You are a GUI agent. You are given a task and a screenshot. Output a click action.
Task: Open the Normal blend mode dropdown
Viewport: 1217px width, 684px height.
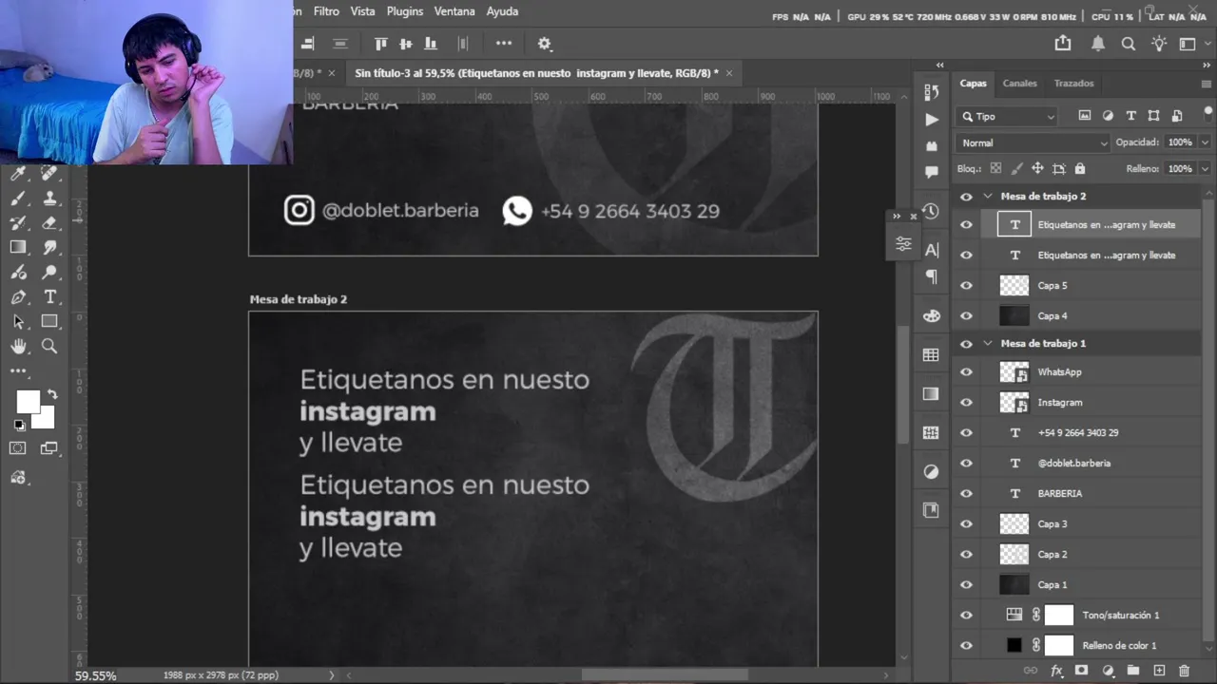(1033, 142)
